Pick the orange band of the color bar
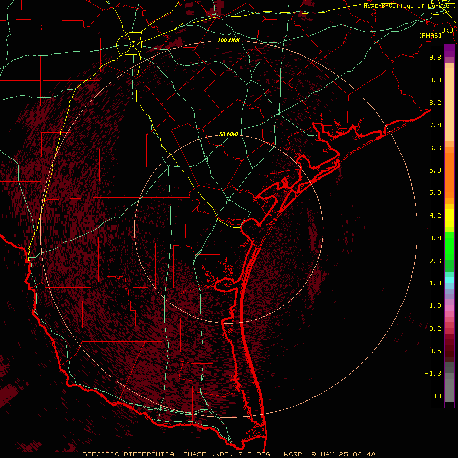Image resolution: width=458 pixels, height=458 pixels. point(449,176)
